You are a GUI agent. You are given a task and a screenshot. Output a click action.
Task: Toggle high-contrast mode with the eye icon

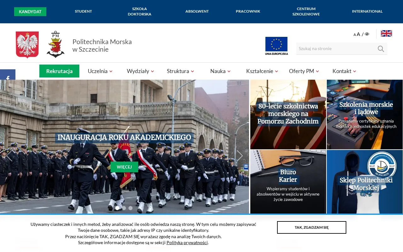367,34
